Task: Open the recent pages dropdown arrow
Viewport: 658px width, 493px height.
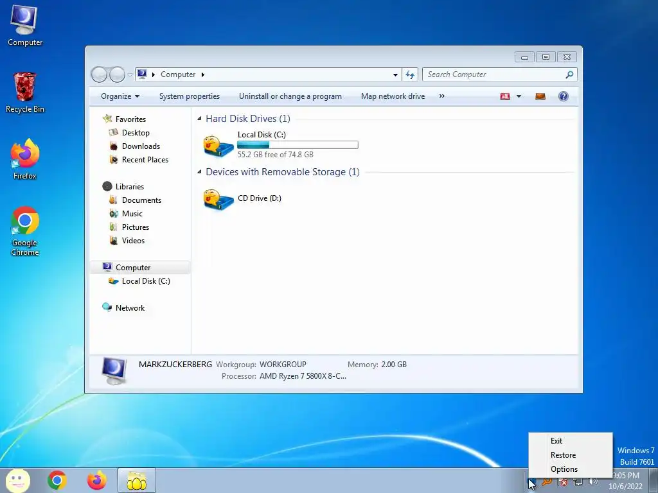Action: coord(130,75)
